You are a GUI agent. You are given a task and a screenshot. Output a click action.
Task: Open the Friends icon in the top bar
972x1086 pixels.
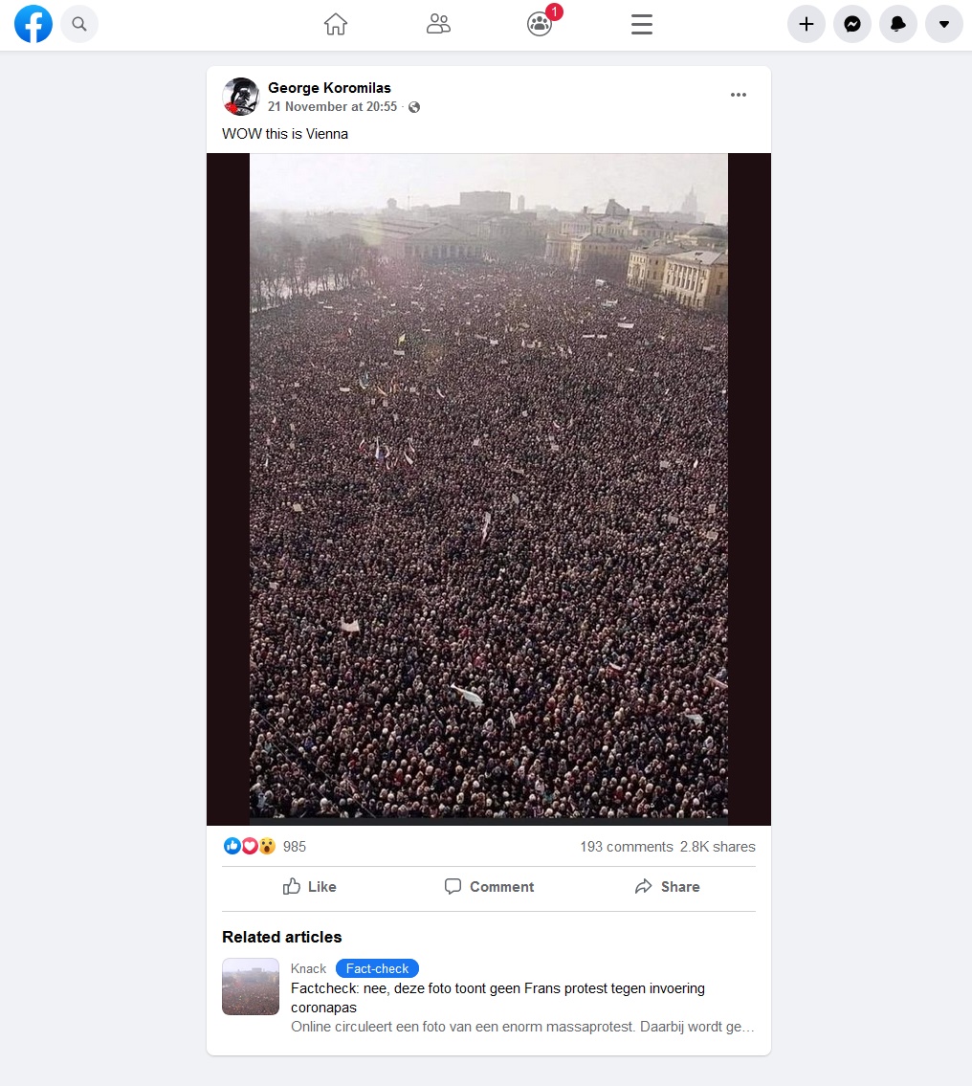(438, 24)
